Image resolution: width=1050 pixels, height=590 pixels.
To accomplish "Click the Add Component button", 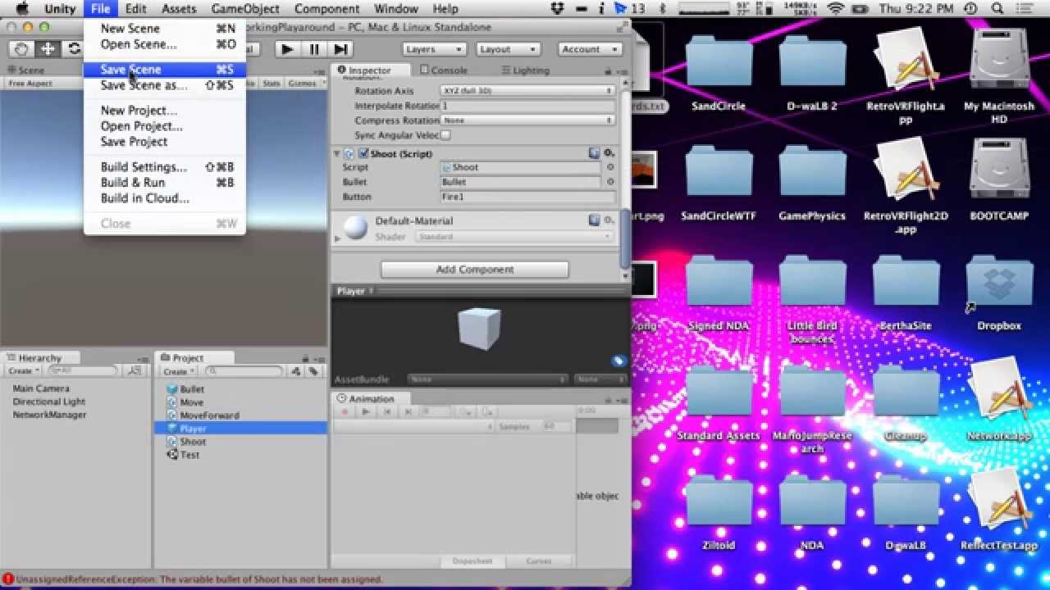I will click(x=474, y=270).
